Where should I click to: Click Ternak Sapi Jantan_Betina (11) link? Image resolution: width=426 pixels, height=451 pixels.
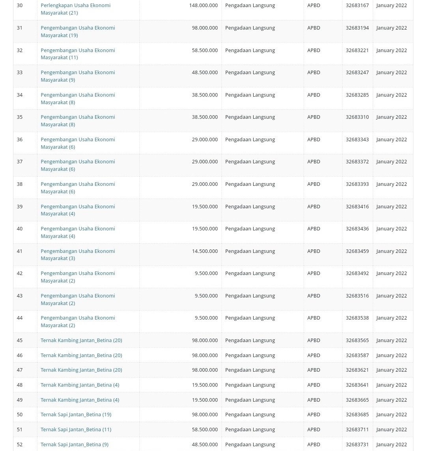(x=76, y=429)
